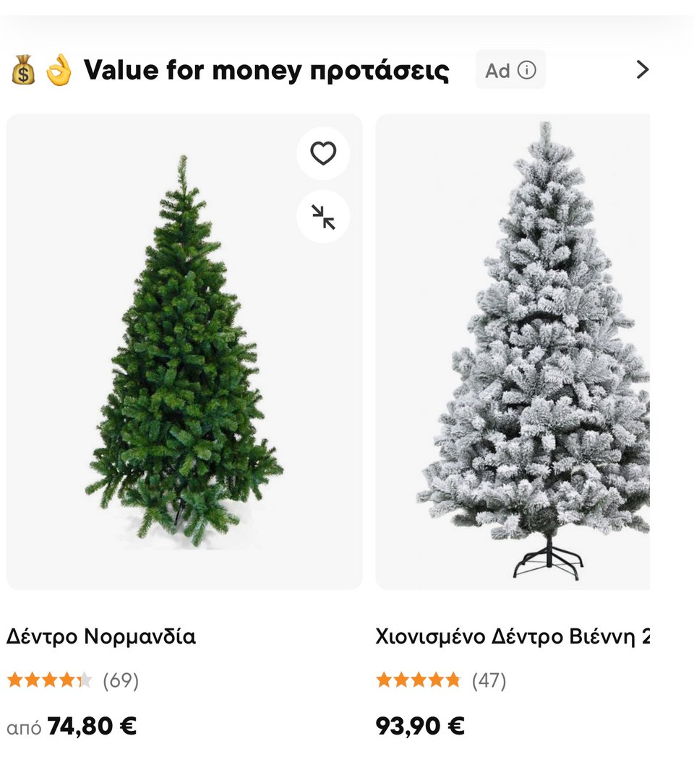Click the Ad label badge

(x=510, y=69)
